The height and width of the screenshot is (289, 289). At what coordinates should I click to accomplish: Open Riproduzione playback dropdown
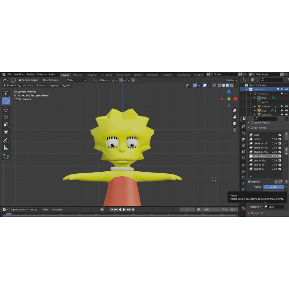pyautogui.click(x=19, y=210)
